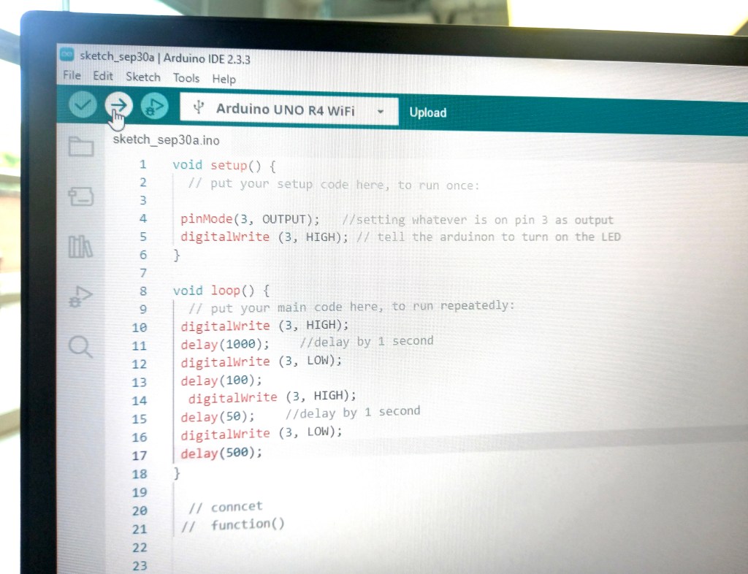Place cursor at end of delay(500); line
The height and width of the screenshot is (574, 748).
[x=263, y=454]
